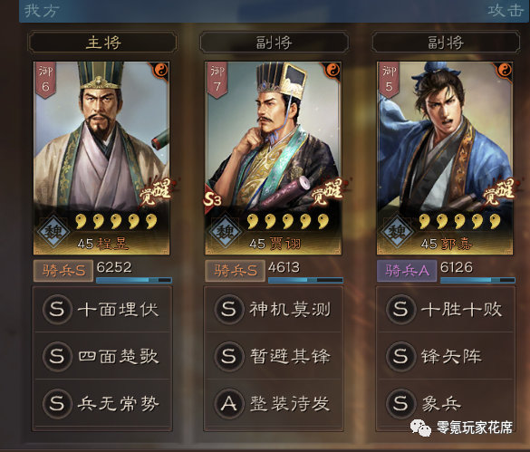Select the 骑兵A troop tag under 郭嘉
The height and width of the screenshot is (452, 530).
tap(407, 271)
